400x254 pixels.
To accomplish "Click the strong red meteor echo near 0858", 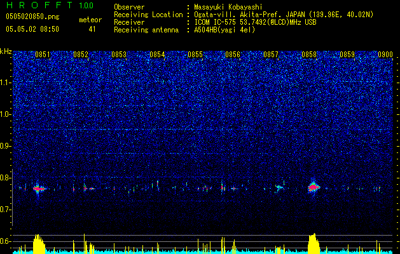I will click(314, 188).
